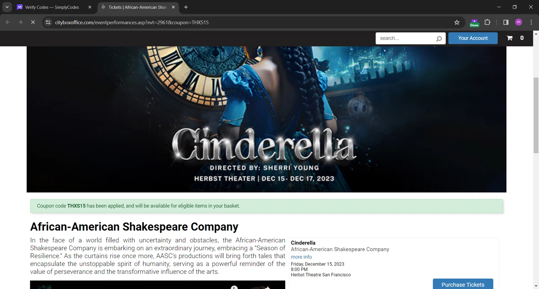Open the tab search dropdown arrow
The width and height of the screenshot is (539, 289).
pyautogui.click(x=7, y=7)
